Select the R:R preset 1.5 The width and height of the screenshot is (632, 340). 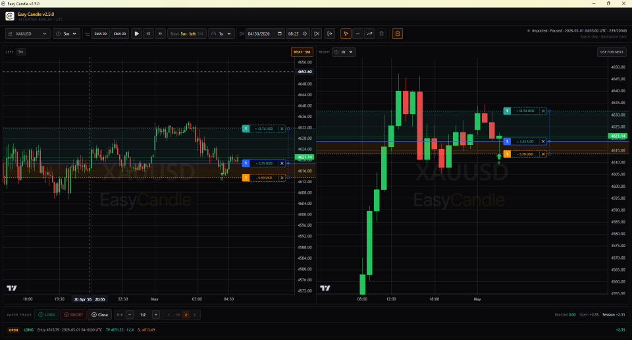177,314
